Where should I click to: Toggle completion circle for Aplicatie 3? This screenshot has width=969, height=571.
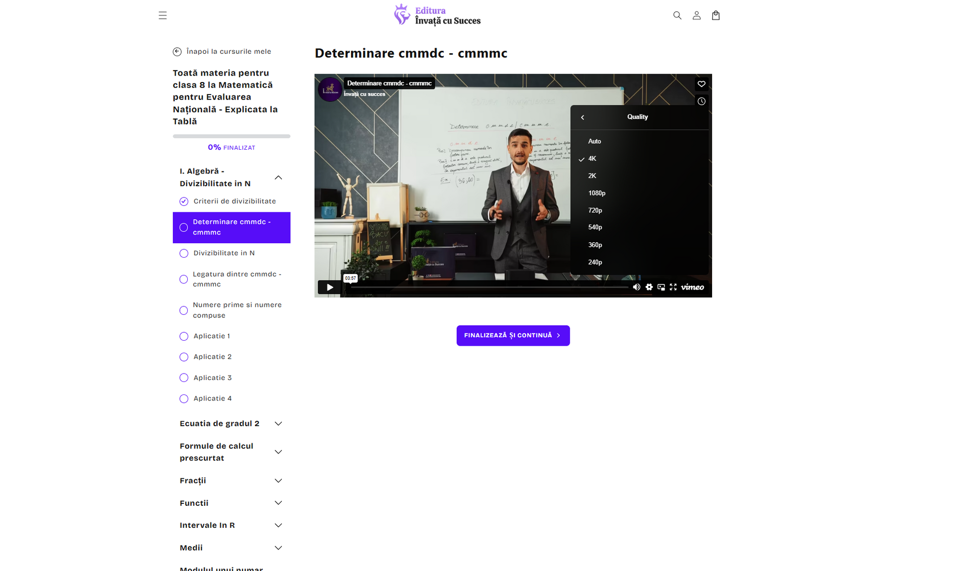[184, 378]
